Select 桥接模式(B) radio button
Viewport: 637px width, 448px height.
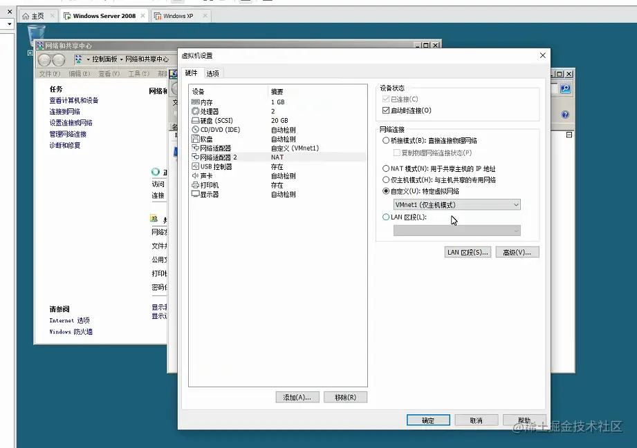pyautogui.click(x=386, y=141)
